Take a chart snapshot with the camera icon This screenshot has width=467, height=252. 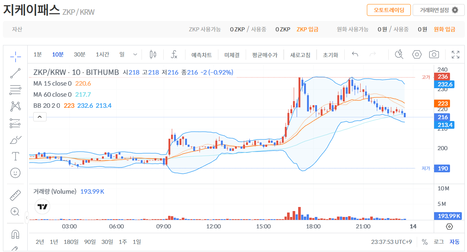click(434, 54)
